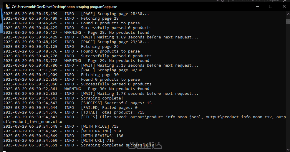Click the vertical scrollbar thumb
The height and width of the screenshot is (152, 290).
tap(288, 21)
